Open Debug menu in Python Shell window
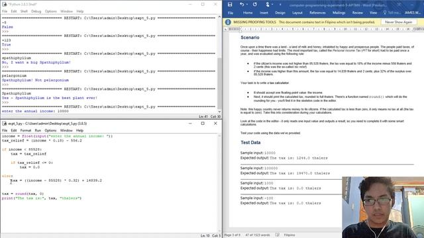The width and height of the screenshot is (424, 238). pyautogui.click(x=36, y=11)
